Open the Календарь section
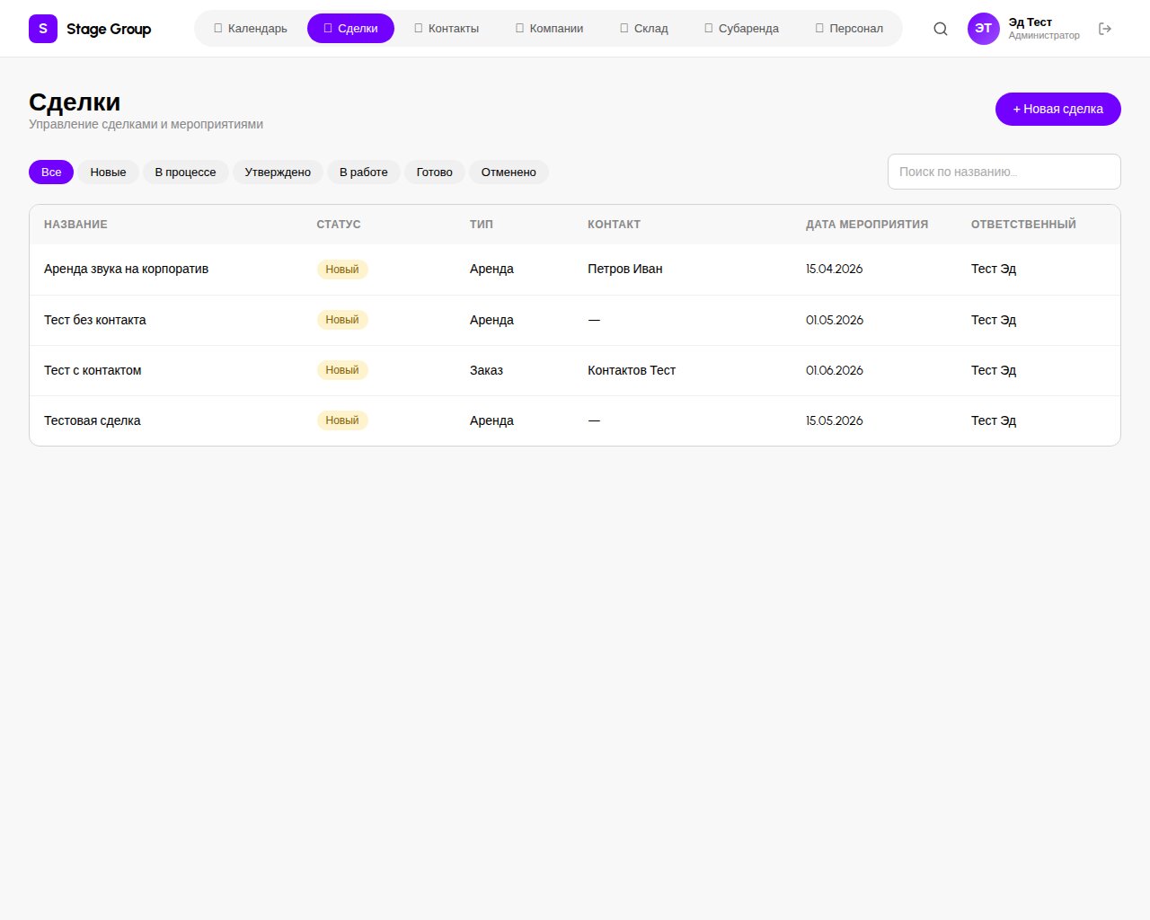1150x920 pixels. point(251,28)
